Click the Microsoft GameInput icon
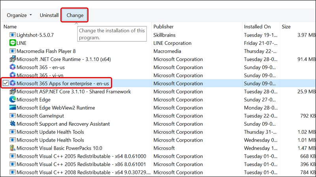The width and height of the screenshot is (316, 177). coord(13,116)
